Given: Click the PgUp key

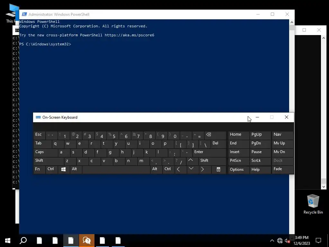Looking at the screenshot, I should tap(260, 135).
